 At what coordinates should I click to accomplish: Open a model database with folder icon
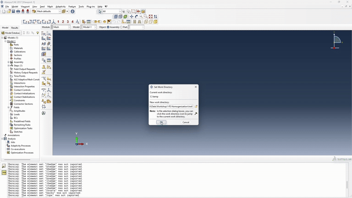click(8, 11)
